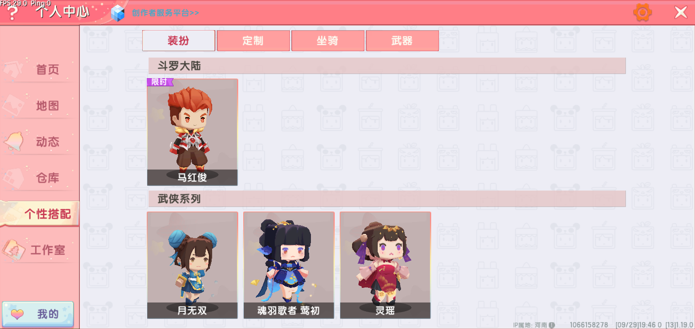Click the warehouse icon beside 仓库
This screenshot has height=329, width=695.
(13, 178)
